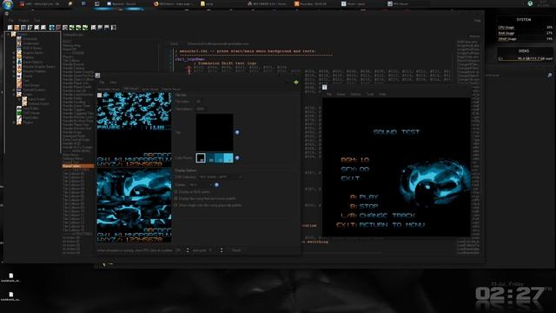
Task: Click the green tray icon near the clock
Action: point(530,3)
